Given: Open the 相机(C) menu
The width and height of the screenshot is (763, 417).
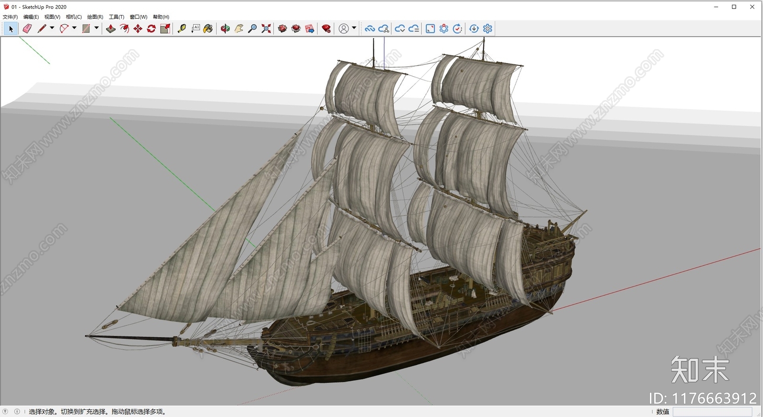Looking at the screenshot, I should [x=74, y=17].
